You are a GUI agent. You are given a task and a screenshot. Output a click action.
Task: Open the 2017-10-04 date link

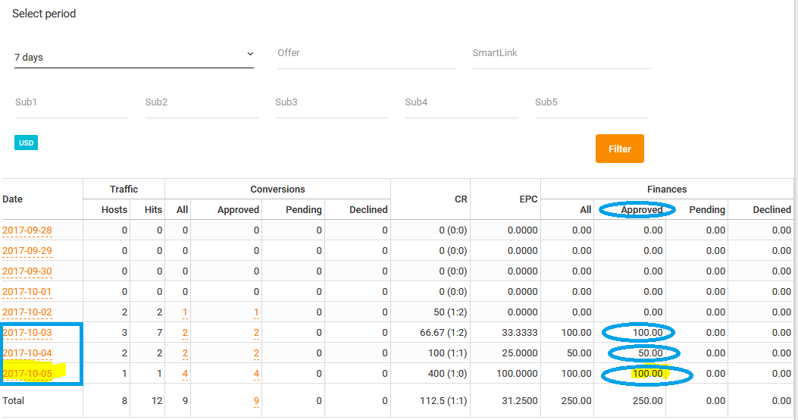[27, 353]
